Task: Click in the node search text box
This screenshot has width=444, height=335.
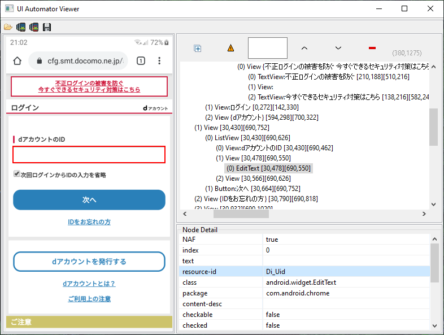Action: pos(268,48)
